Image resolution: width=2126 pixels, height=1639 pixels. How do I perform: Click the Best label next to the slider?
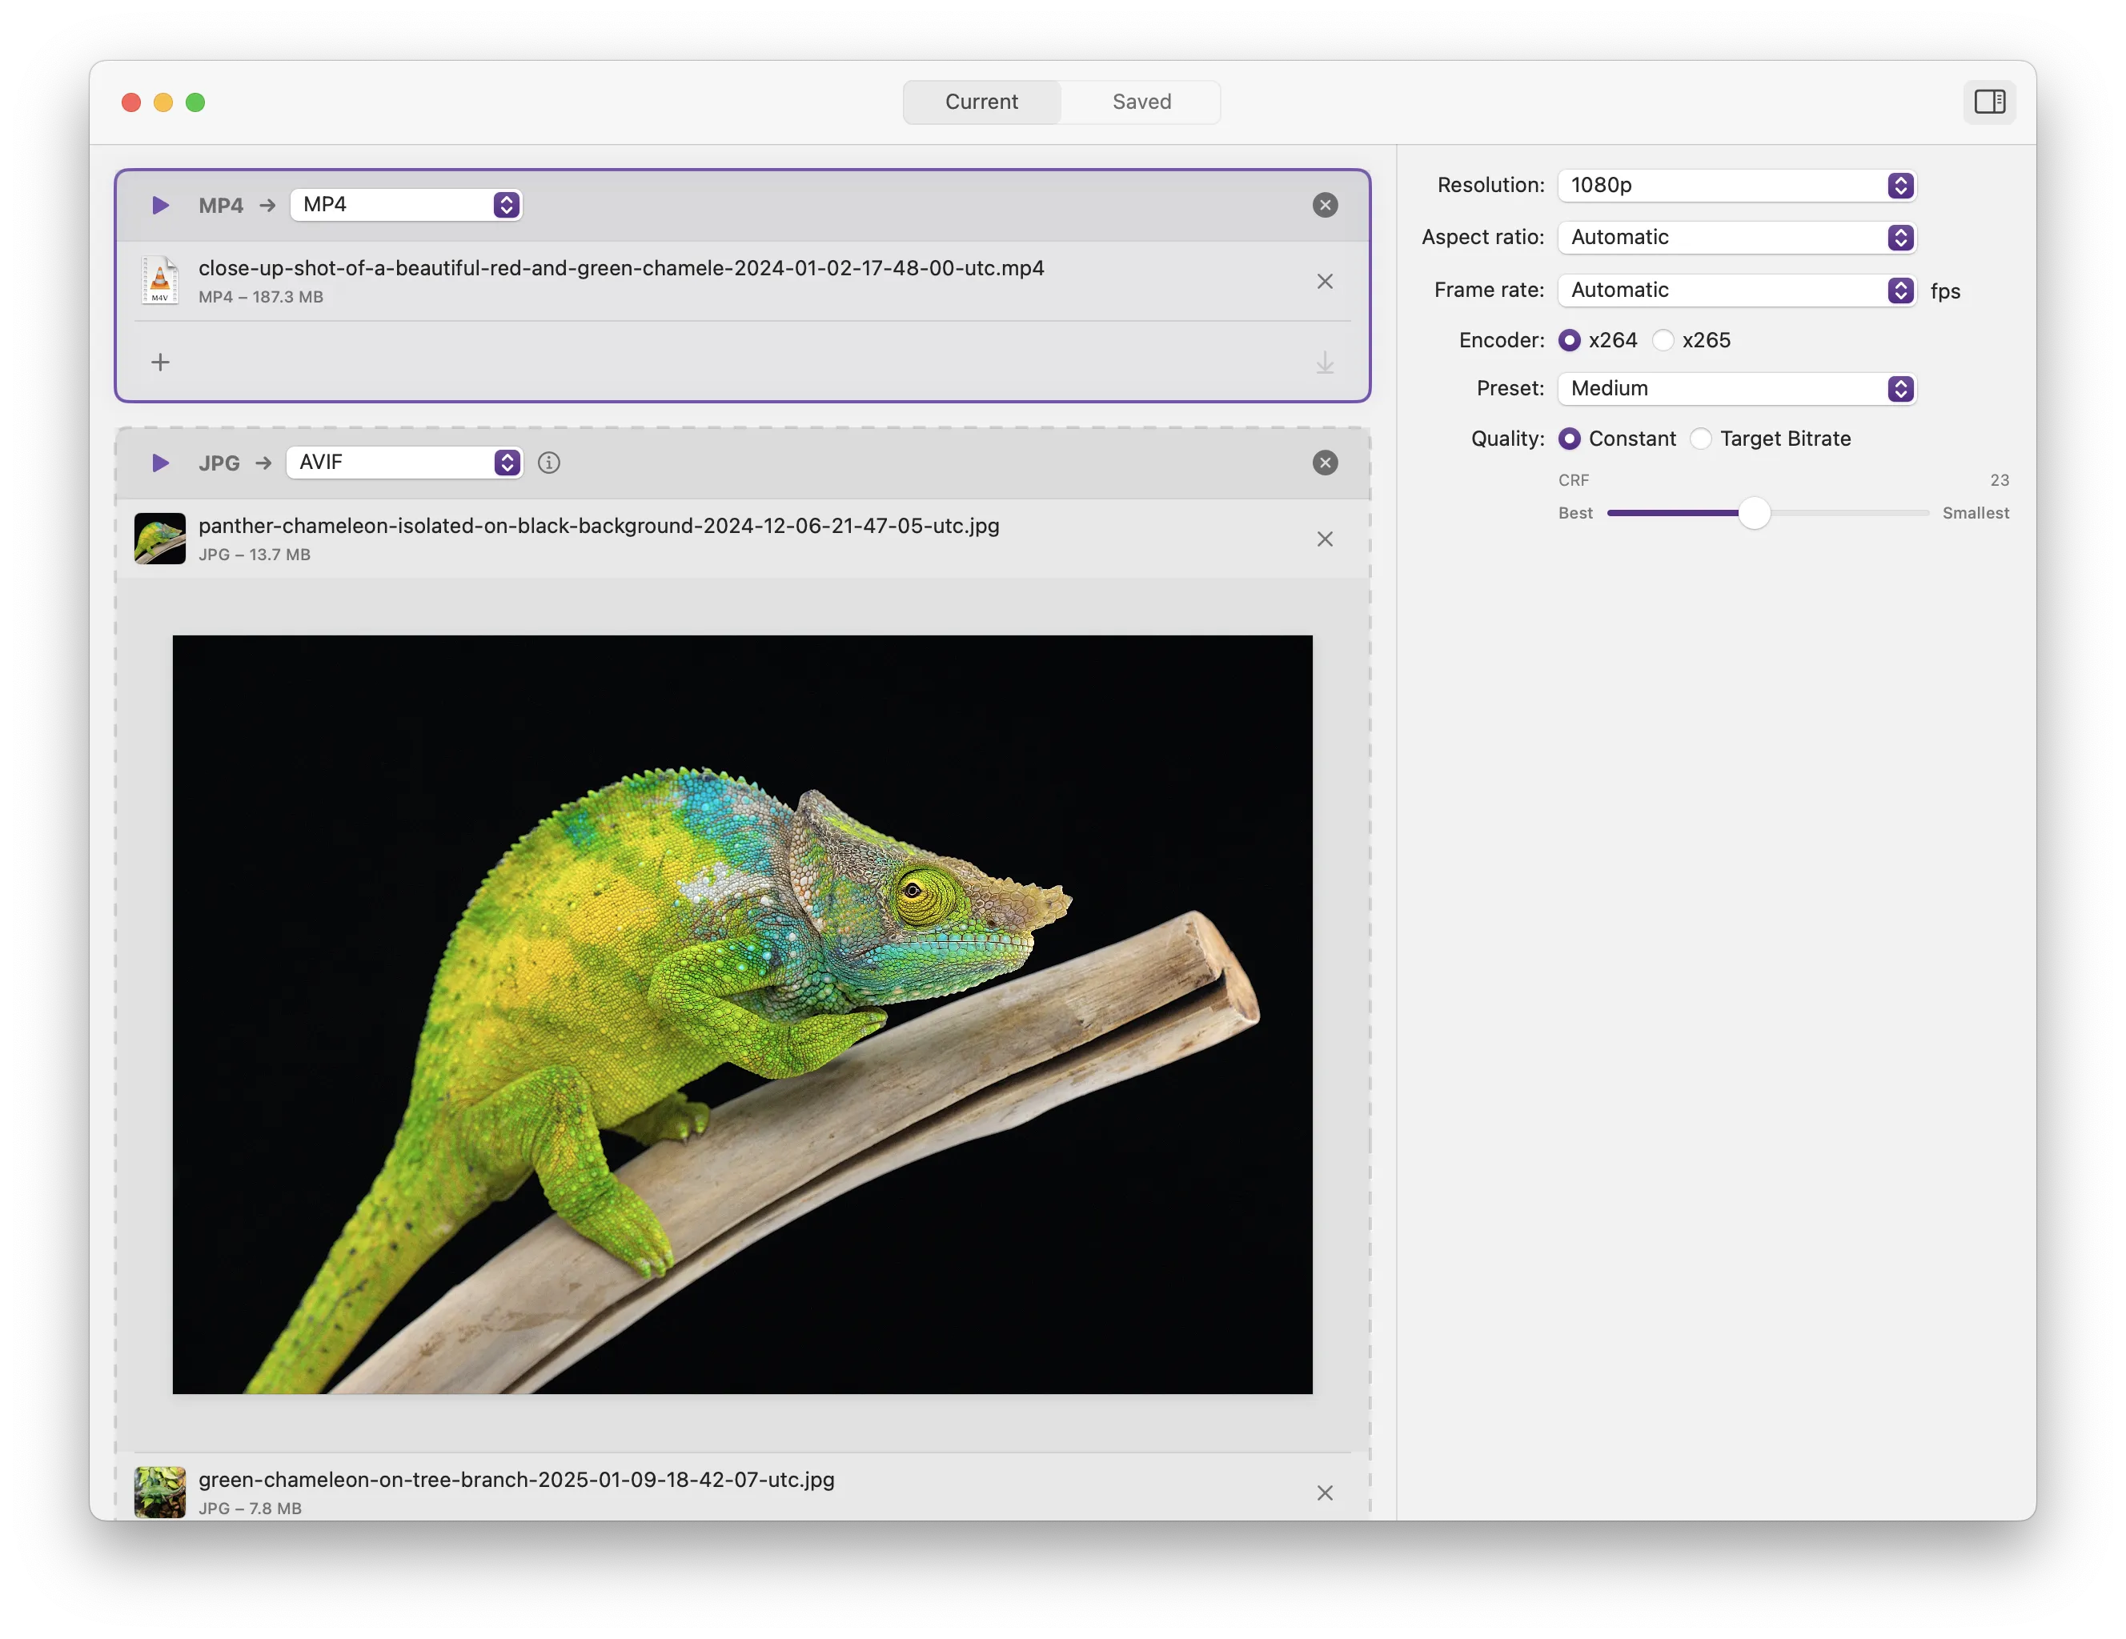coord(1575,513)
